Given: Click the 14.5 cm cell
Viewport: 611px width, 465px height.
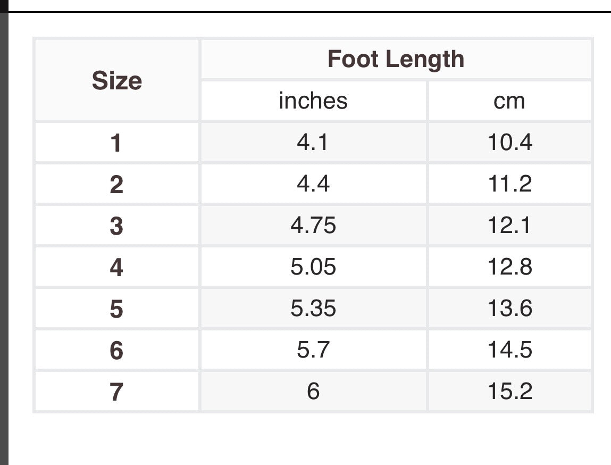Looking at the screenshot, I should (509, 350).
